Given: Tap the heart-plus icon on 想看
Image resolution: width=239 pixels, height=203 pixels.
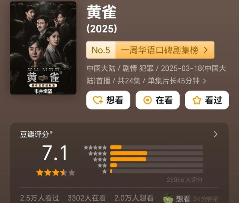Looking at the screenshot, I should (x=98, y=100).
